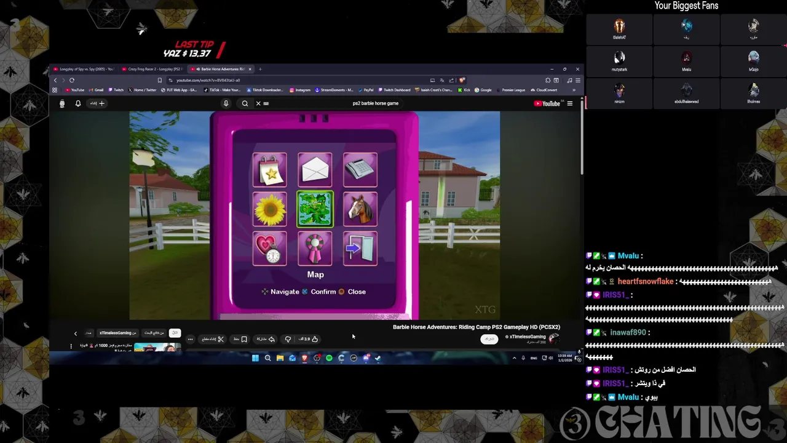Switch to 'Longplay of Spy vs. Spy (2005)' tab

click(x=84, y=69)
